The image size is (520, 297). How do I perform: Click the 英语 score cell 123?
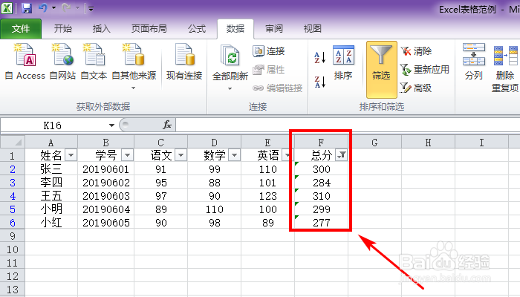(267, 196)
